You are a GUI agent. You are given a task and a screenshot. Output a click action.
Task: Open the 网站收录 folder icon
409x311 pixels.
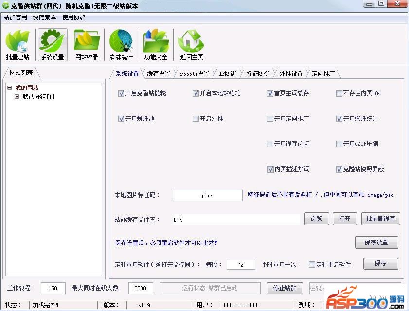pyautogui.click(x=87, y=45)
